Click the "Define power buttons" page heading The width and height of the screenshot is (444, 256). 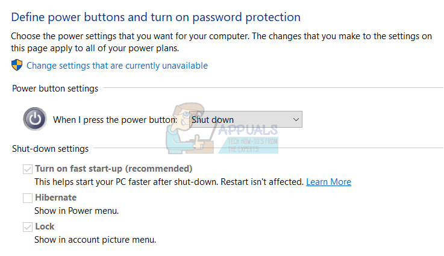point(155,17)
